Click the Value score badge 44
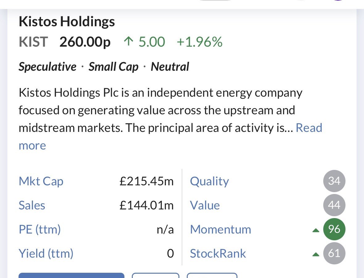Image resolution: width=364 pixels, height=278 pixels. pos(334,205)
